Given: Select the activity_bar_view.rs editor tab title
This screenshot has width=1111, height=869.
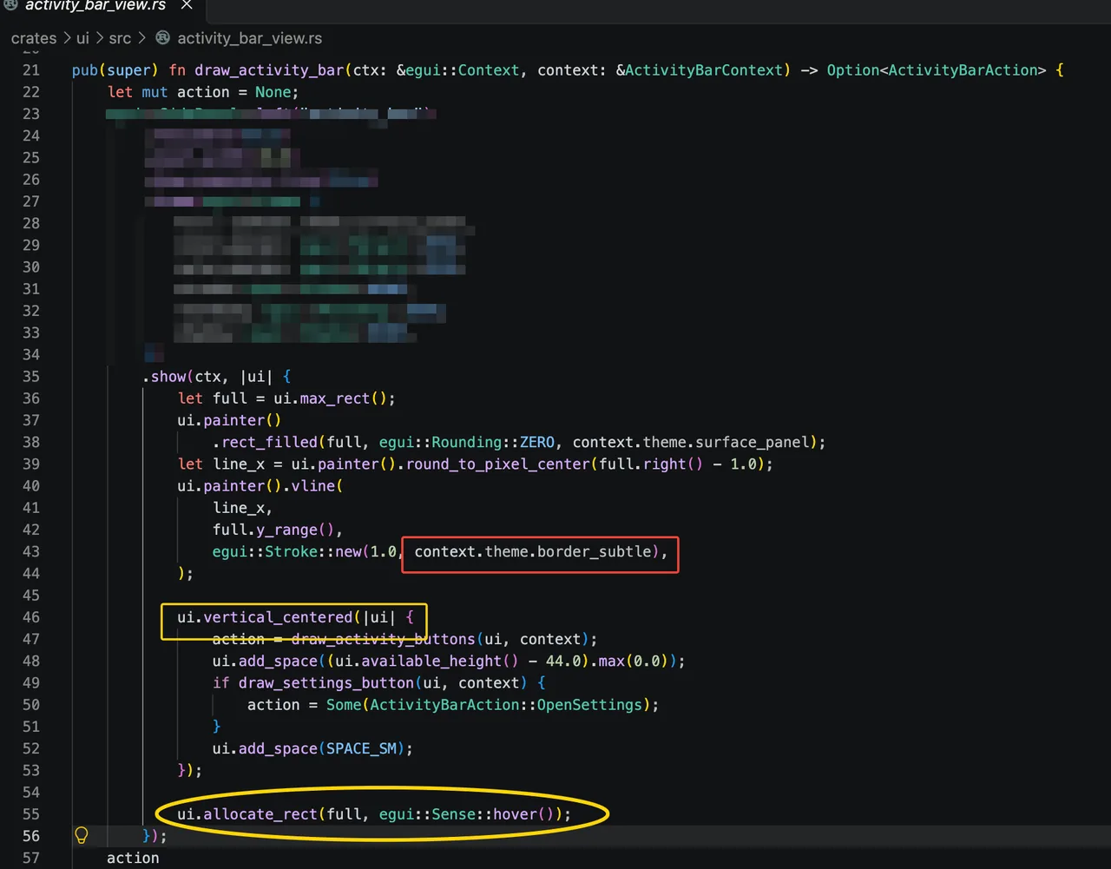Looking at the screenshot, I should click(x=96, y=6).
